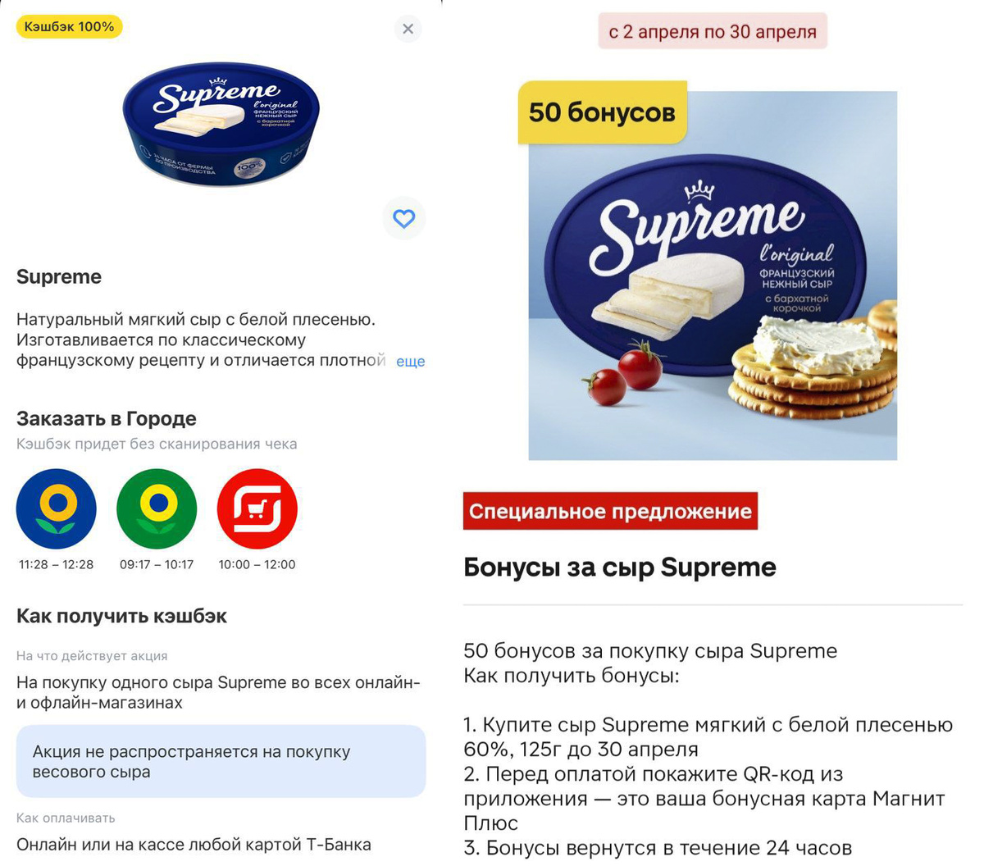Tap the '50 бонусов' yellow label
This screenshot has height=866, width=984.
pyautogui.click(x=603, y=112)
